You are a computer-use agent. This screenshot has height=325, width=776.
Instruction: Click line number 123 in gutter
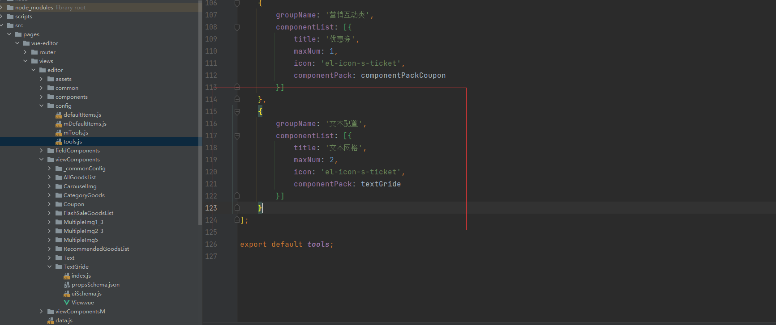tap(211, 208)
